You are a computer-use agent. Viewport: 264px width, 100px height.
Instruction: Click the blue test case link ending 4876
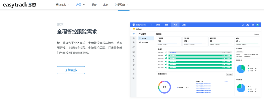click(203, 90)
